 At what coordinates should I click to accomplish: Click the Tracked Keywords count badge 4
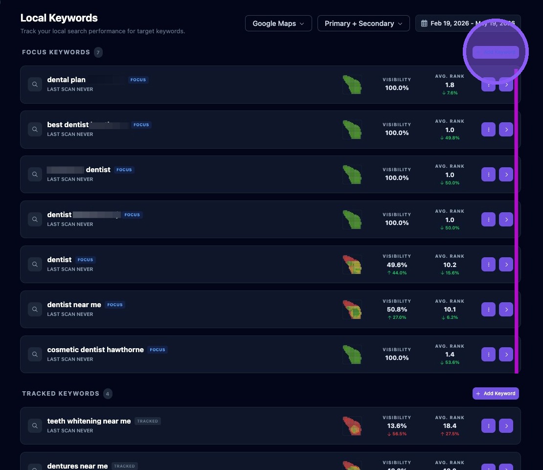(108, 394)
